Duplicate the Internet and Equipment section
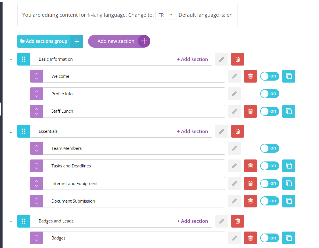319x248 pixels. coord(289,183)
